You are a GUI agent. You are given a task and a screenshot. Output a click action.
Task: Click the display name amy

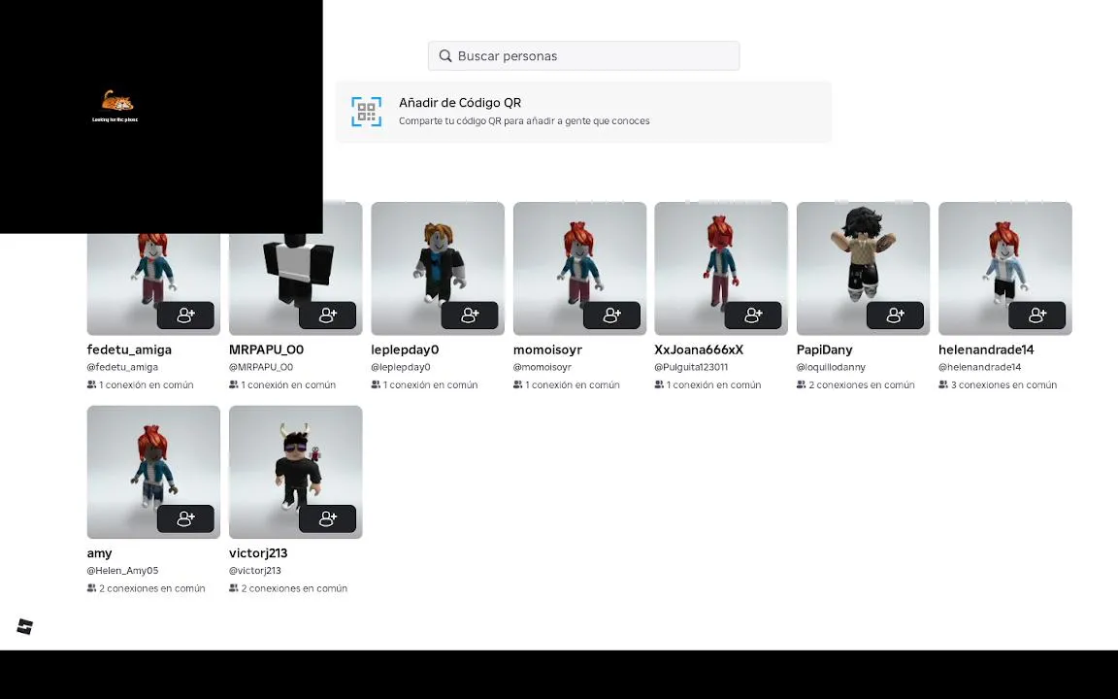tap(99, 552)
